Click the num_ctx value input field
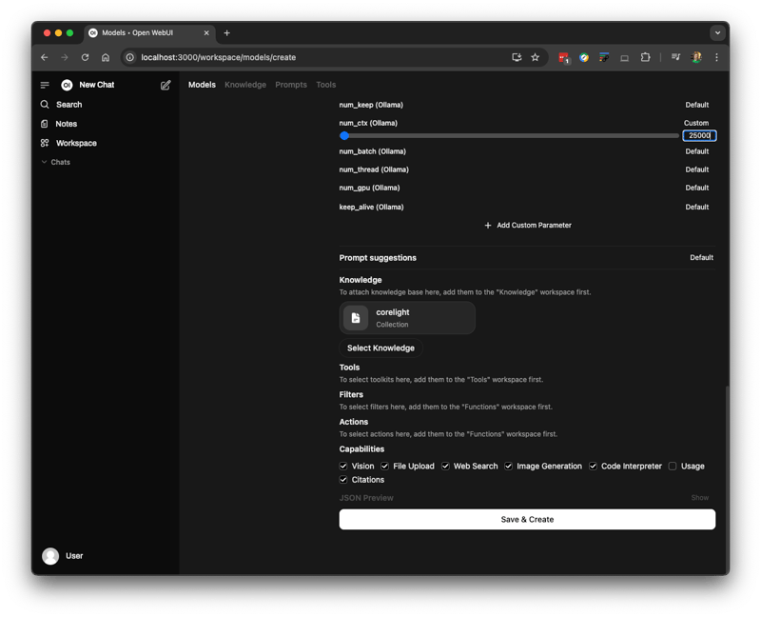The height and width of the screenshot is (617, 761). pyautogui.click(x=698, y=136)
